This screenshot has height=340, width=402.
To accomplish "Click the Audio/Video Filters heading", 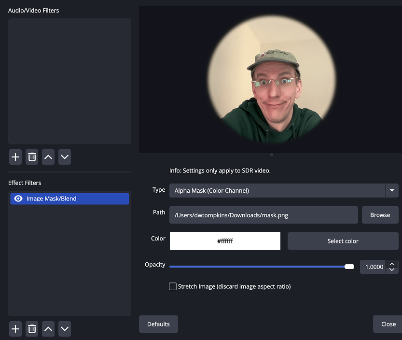I will coord(34,11).
